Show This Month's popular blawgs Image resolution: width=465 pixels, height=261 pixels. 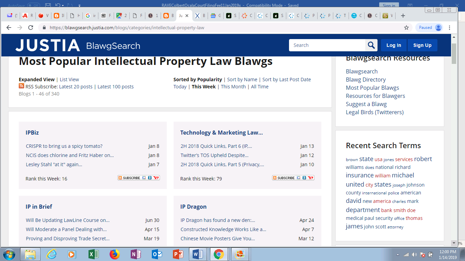(233, 87)
